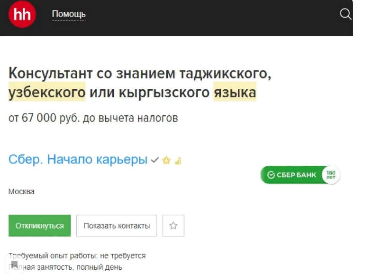Select the highlighted word узбекского
Viewport: 390px width, 274px height.
(45, 93)
